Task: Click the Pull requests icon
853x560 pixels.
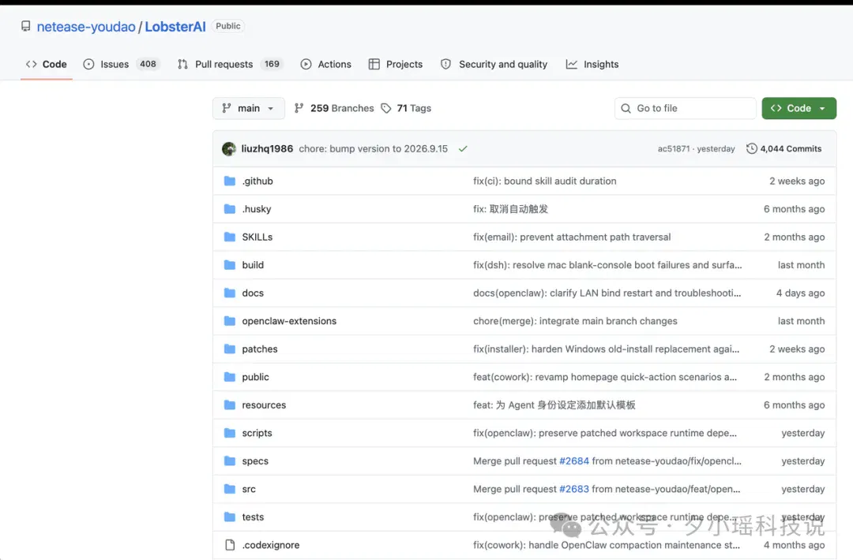Action: pyautogui.click(x=182, y=64)
